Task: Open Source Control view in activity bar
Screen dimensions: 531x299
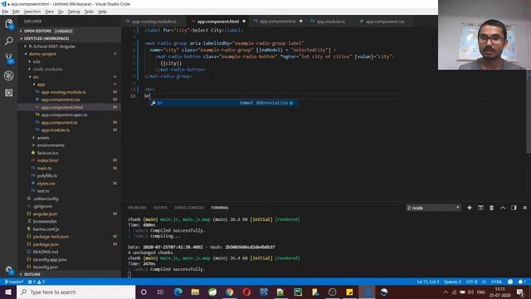Action: (x=9, y=58)
